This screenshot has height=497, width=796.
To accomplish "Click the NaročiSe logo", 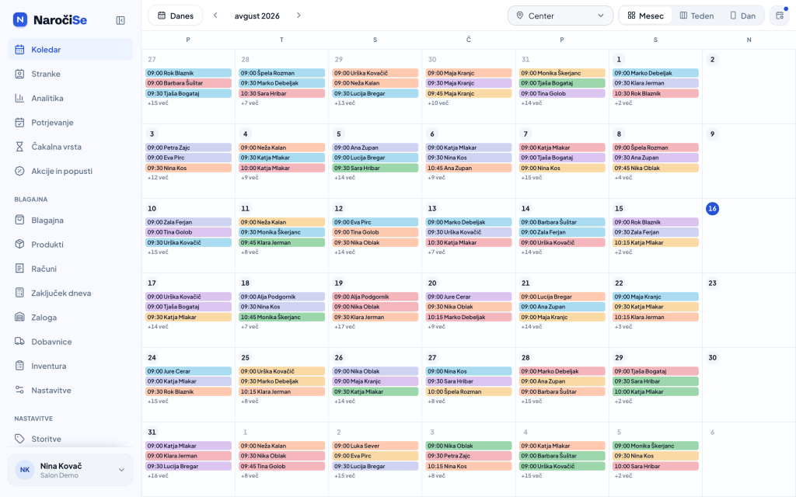I will click(50, 19).
